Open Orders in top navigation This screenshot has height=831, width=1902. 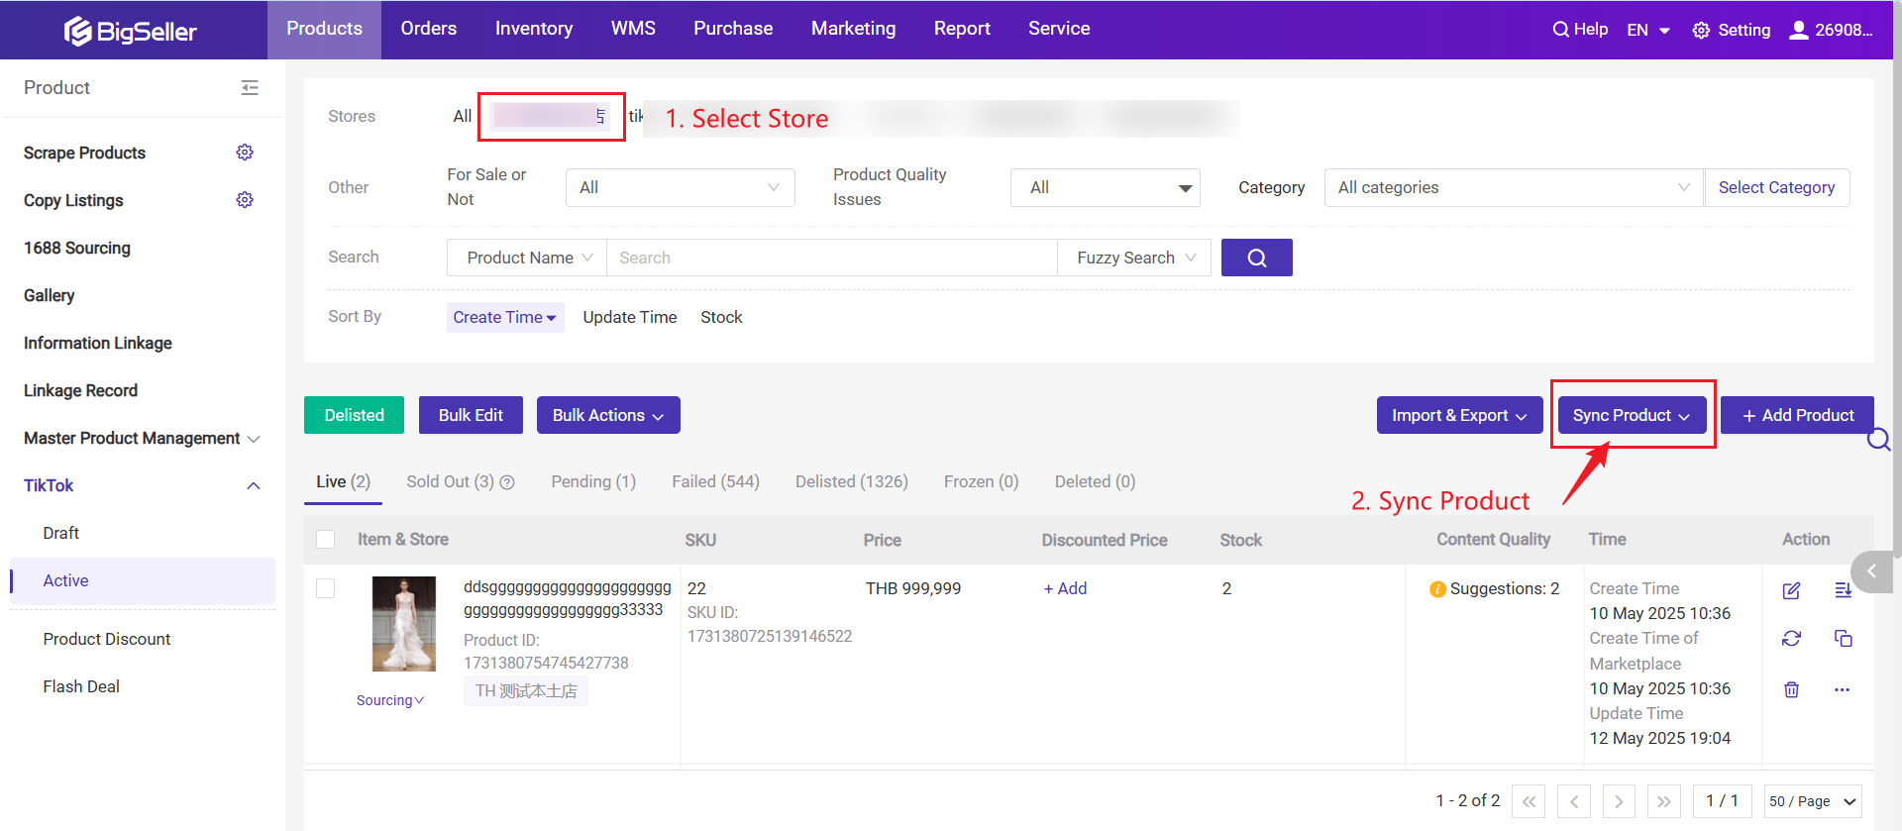[x=429, y=29]
